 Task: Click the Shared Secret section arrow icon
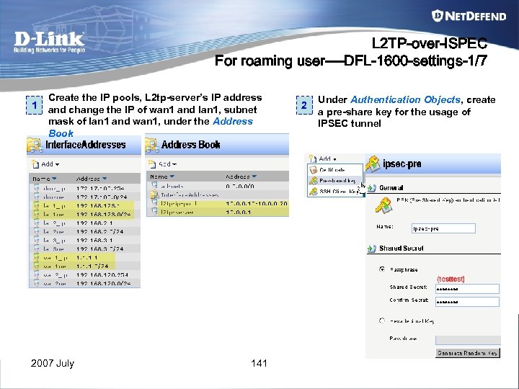pyautogui.click(x=372, y=249)
